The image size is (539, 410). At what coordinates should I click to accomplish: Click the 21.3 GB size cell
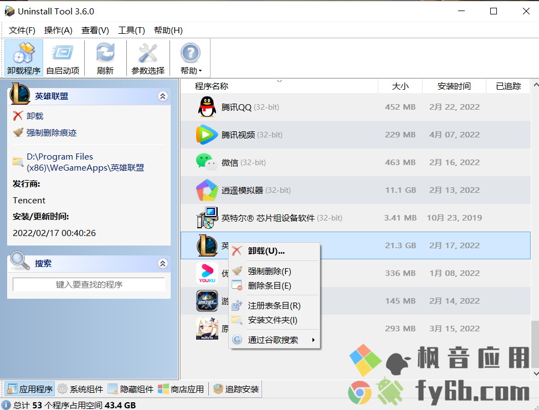[x=401, y=245]
